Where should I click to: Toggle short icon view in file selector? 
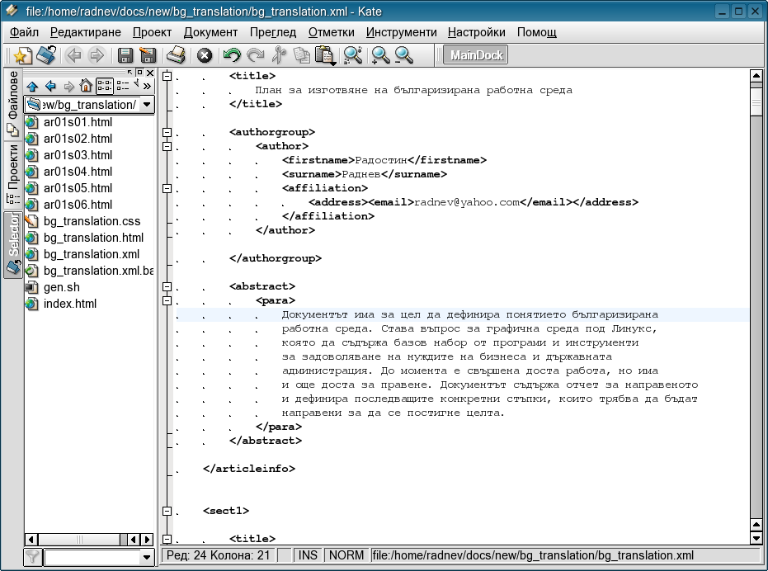pyautogui.click(x=105, y=85)
